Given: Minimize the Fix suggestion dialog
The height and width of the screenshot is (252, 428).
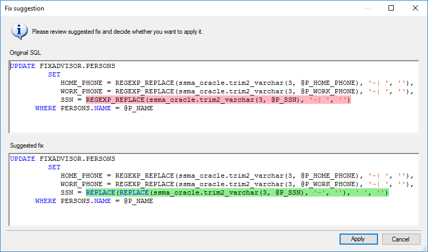Looking at the screenshot, I should 367,8.
